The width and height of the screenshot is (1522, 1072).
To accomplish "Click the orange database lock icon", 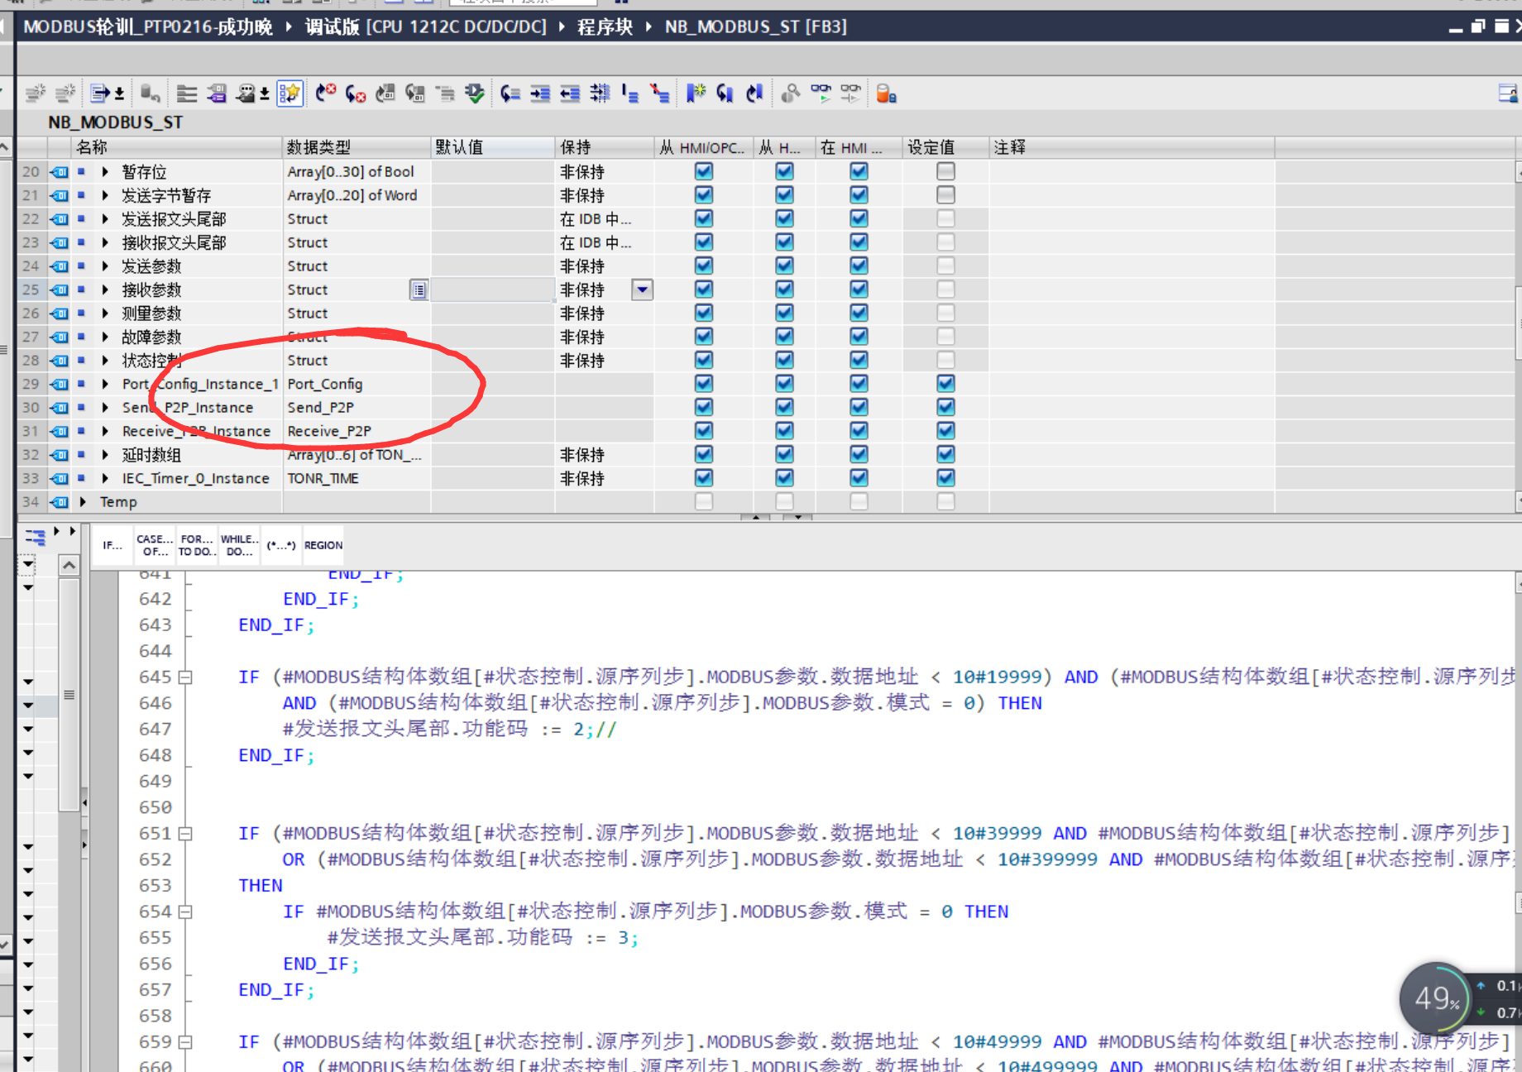I will coord(886,93).
